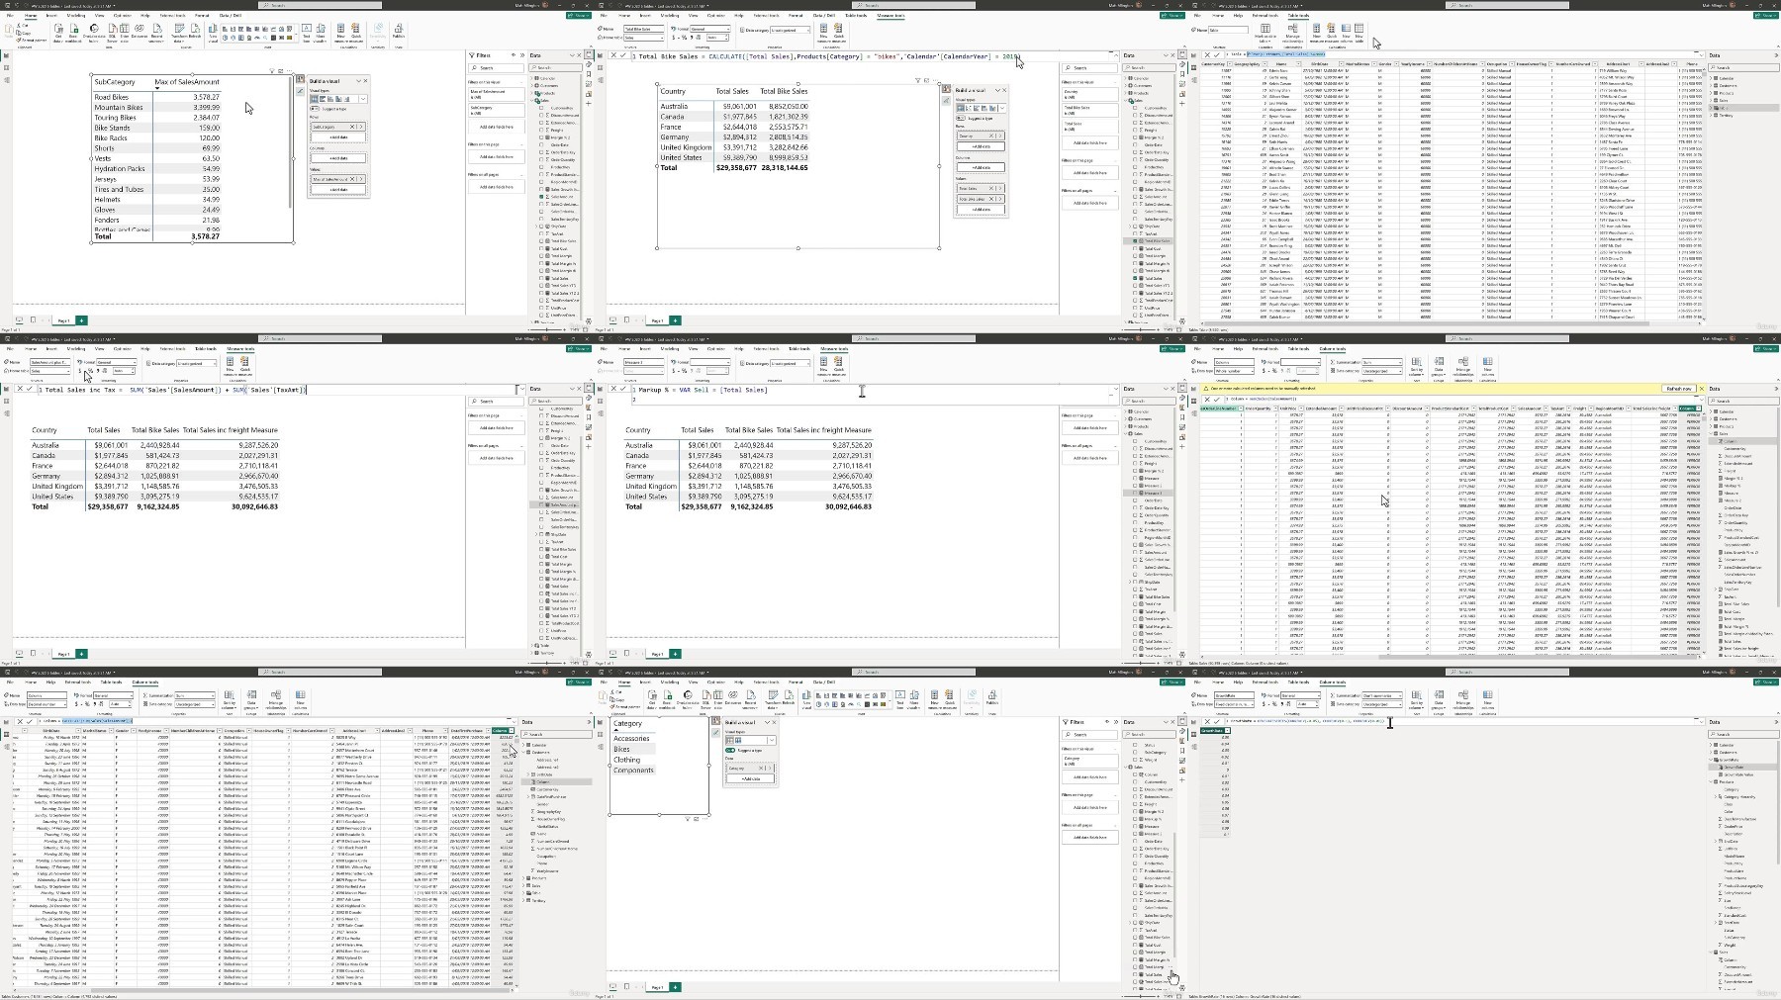Click Quick measure in SubCategory table window's Home ribbon
The height and width of the screenshot is (1000, 1781).
coord(356,34)
